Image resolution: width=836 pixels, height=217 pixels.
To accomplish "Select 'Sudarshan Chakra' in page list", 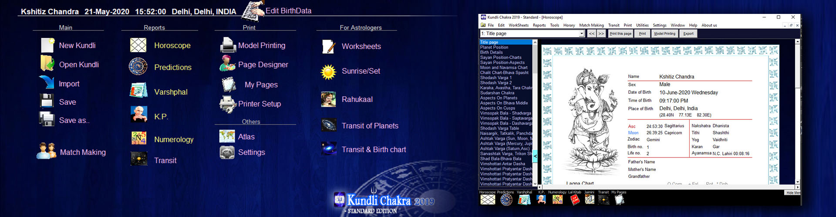I will coord(506,93).
